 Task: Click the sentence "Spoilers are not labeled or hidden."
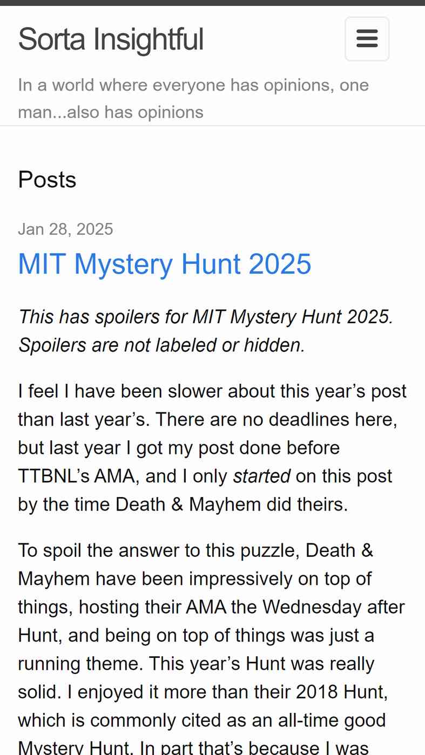(x=162, y=345)
